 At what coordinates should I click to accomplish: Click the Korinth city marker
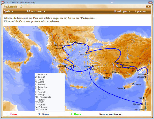tap(65, 66)
